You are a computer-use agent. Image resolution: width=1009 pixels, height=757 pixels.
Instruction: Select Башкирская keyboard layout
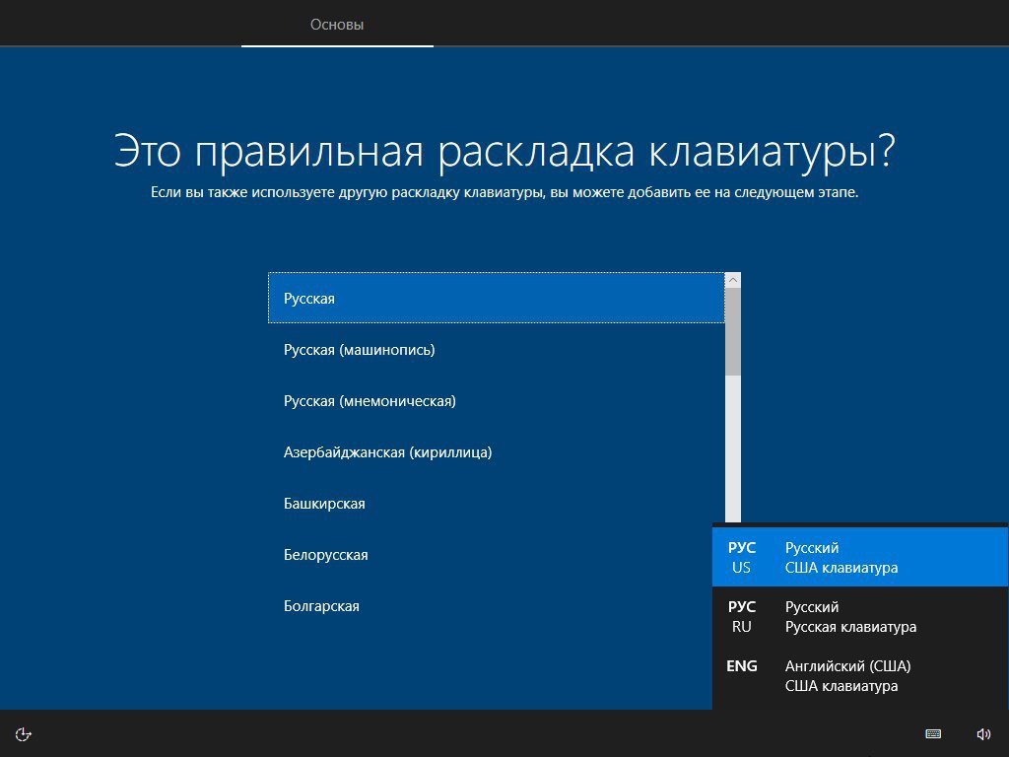pyautogui.click(x=497, y=504)
